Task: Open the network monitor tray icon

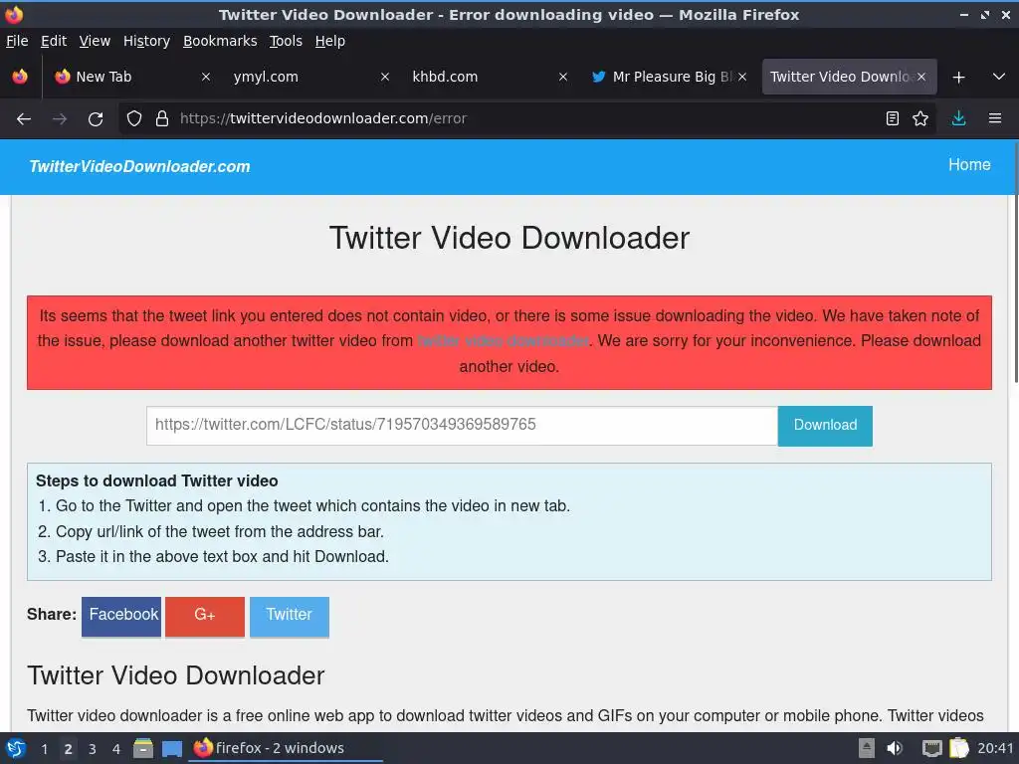Action: pyautogui.click(x=931, y=748)
